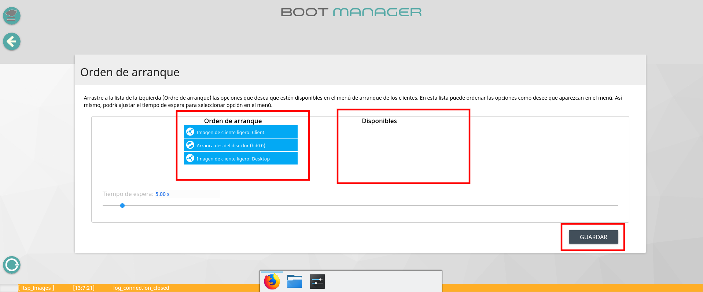703x292 pixels.
Task: Click the 'Disponibles' list header
Action: pos(379,121)
